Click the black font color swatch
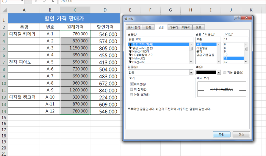Image resolution: width=266 pixels, height=156 pixels. (x=206, y=73)
